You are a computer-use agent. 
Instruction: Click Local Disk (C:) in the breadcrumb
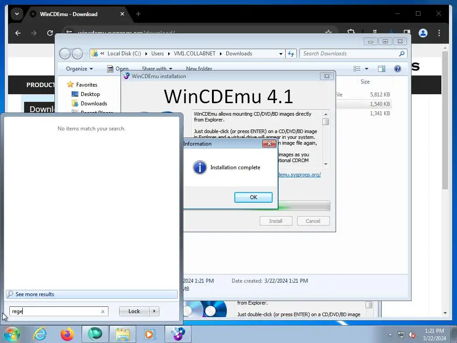(x=124, y=54)
